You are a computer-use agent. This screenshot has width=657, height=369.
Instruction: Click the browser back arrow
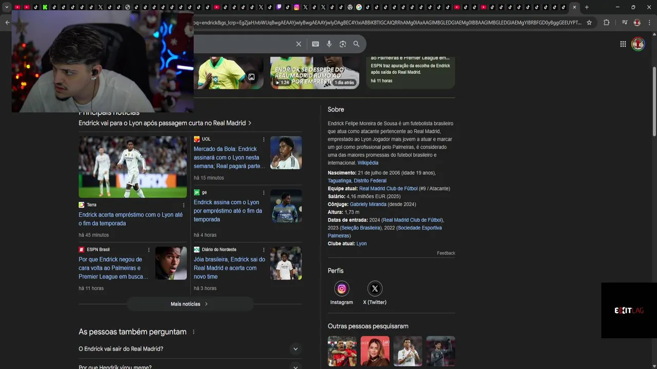click(7, 23)
